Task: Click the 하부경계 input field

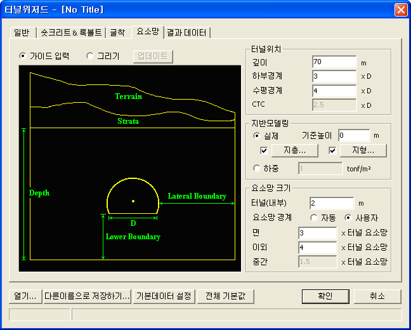Action: (x=334, y=77)
